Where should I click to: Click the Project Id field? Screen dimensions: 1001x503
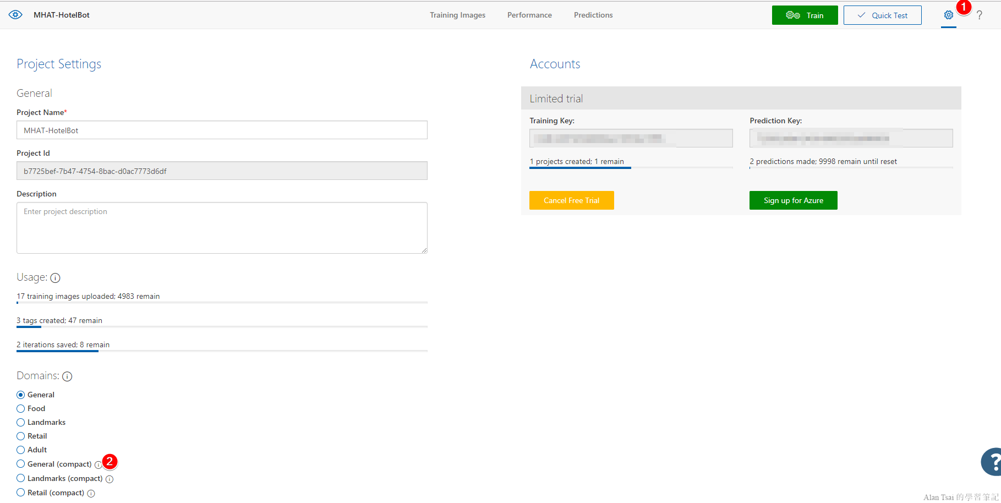tap(222, 171)
